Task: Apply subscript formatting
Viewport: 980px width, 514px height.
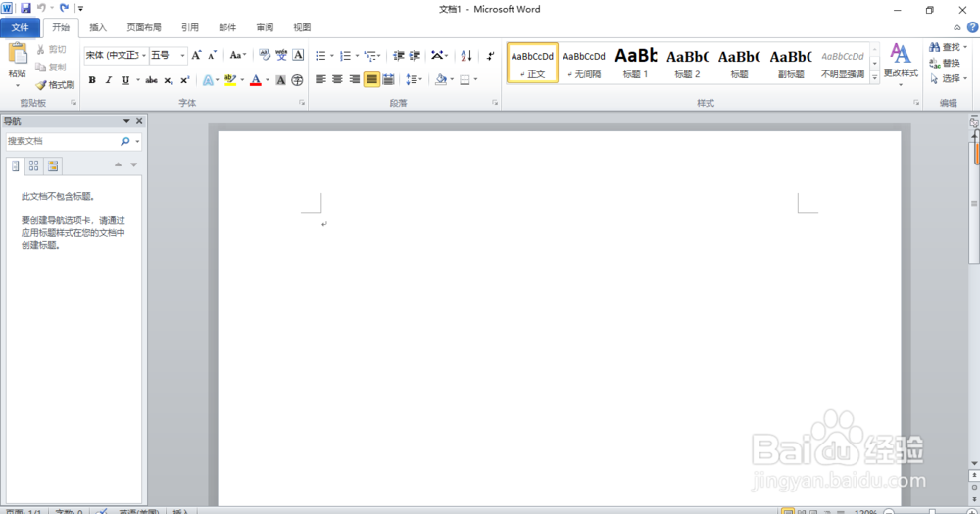Action: [169, 80]
